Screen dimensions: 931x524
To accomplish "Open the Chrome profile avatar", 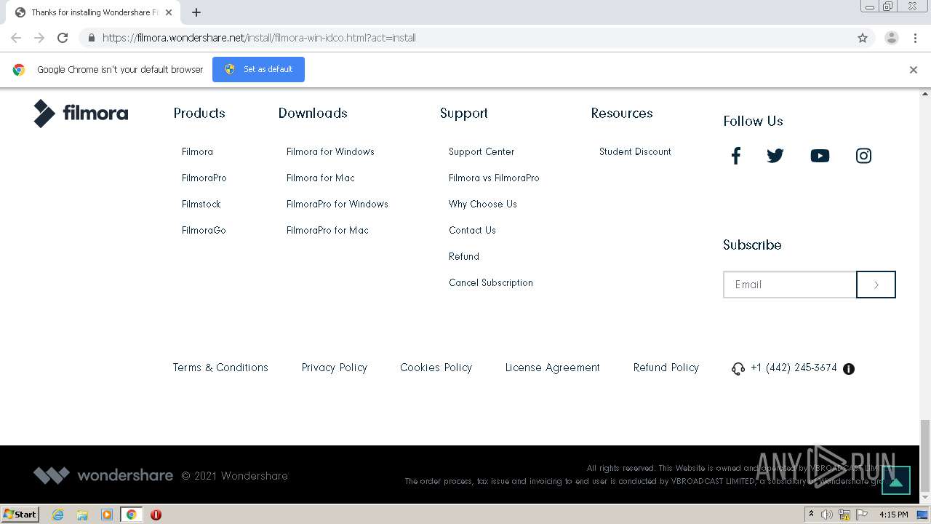I will pyautogui.click(x=892, y=38).
